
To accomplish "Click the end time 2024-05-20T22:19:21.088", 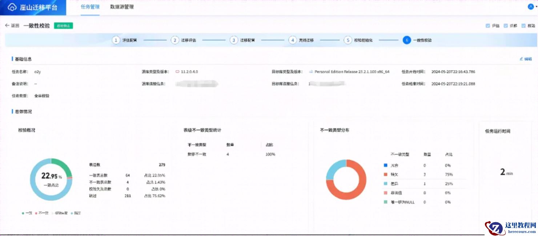I will [453, 84].
